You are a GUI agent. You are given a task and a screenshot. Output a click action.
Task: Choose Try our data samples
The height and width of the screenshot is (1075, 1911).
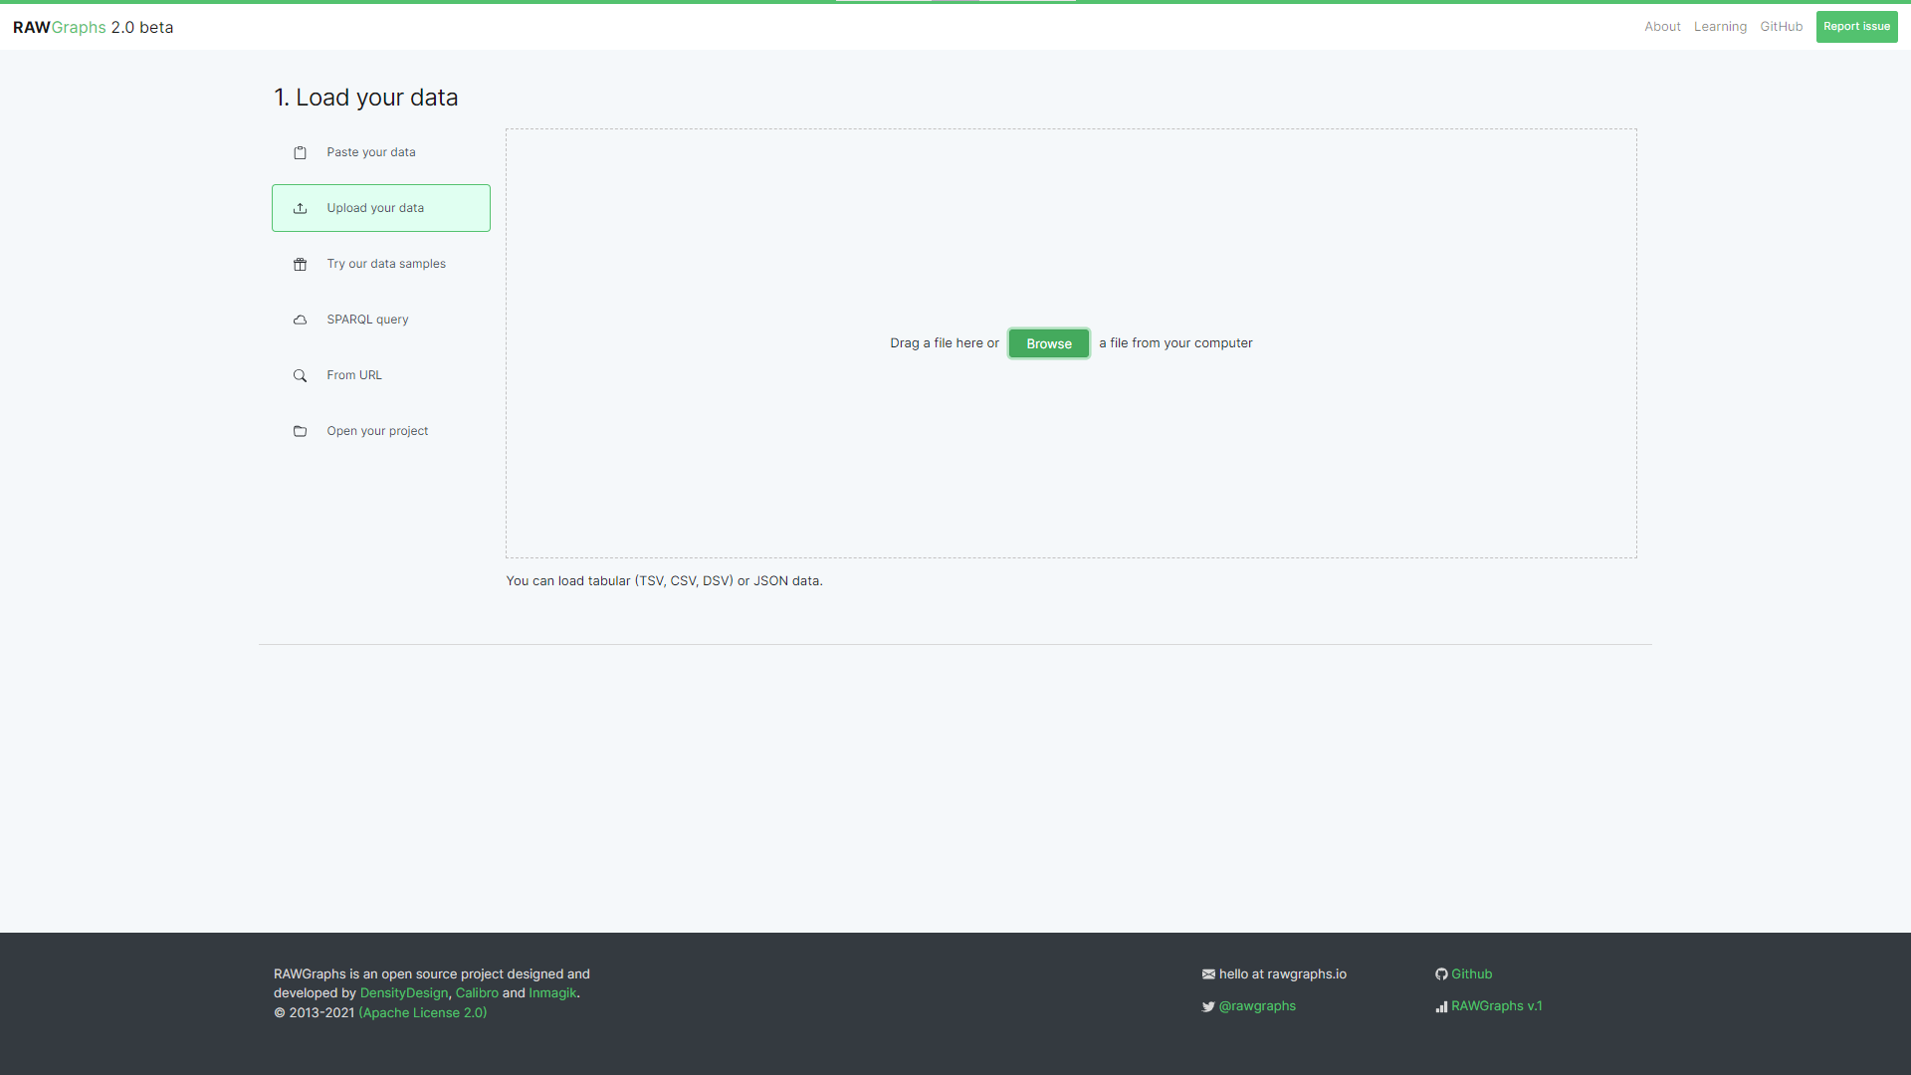tap(381, 264)
